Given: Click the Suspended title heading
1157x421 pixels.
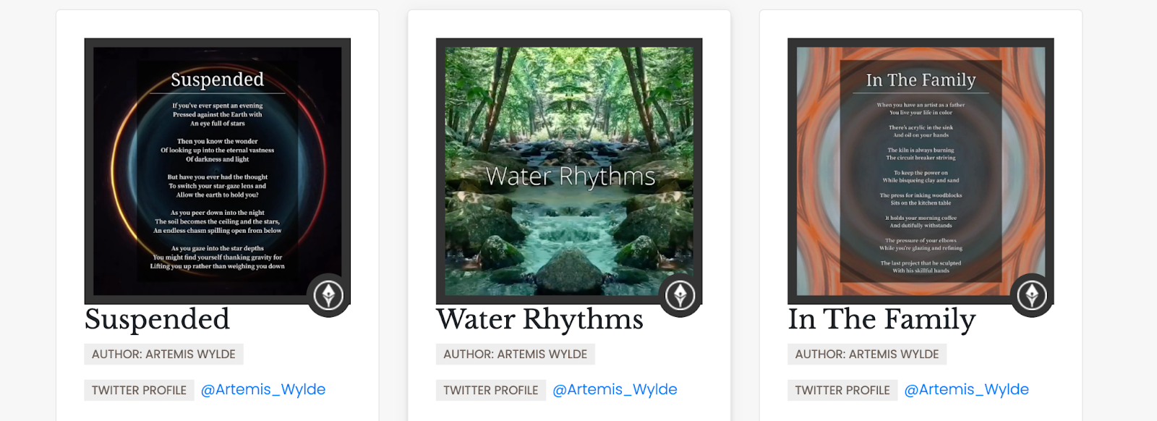Looking at the screenshot, I should coord(157,319).
